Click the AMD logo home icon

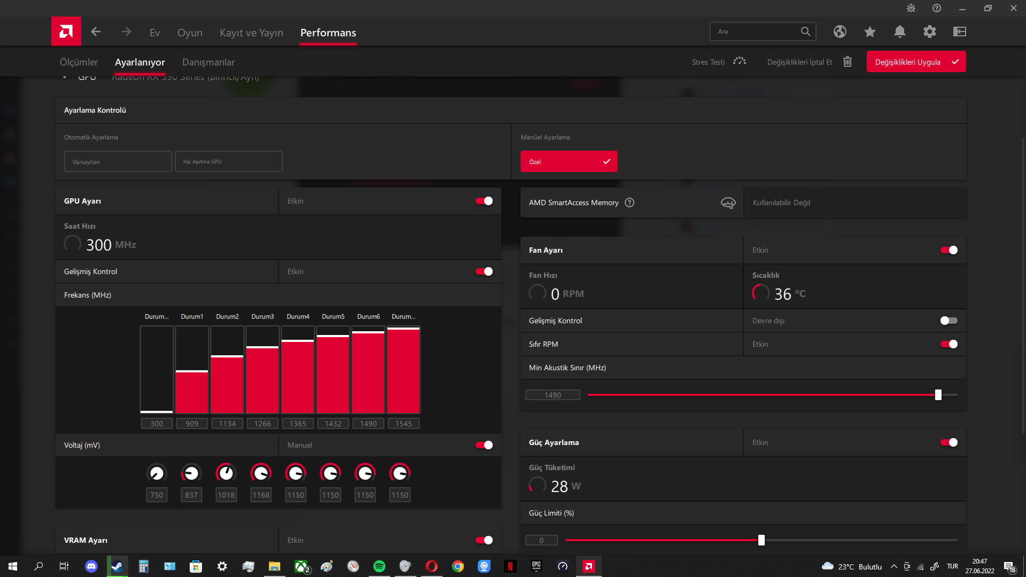pyautogui.click(x=66, y=32)
